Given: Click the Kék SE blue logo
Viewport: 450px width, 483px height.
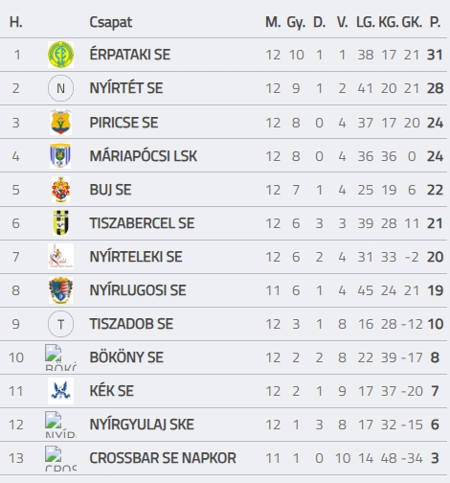Looking at the screenshot, I should point(60,391).
